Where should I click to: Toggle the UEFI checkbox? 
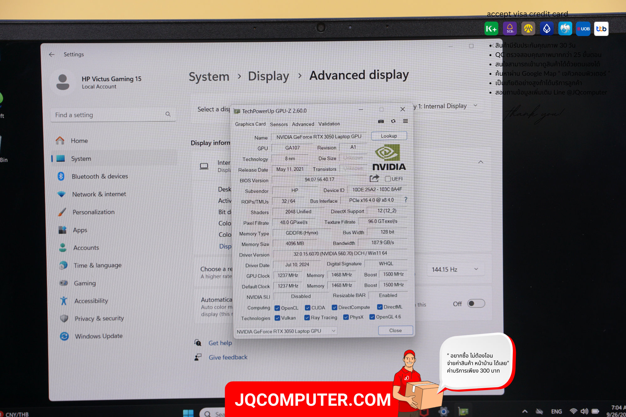click(x=388, y=179)
